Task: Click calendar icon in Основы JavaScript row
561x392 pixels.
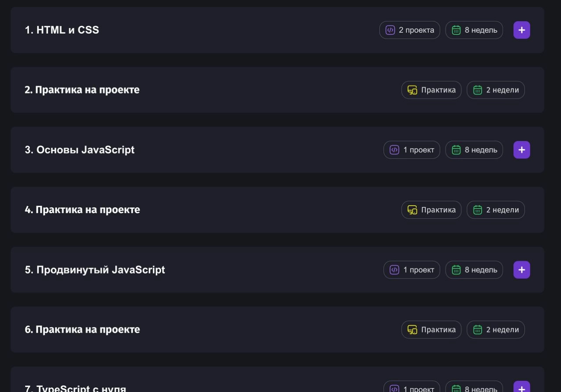Action: [x=456, y=150]
